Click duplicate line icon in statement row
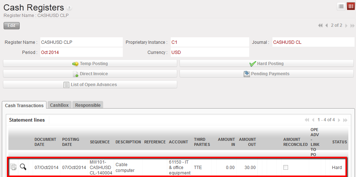 click(13, 167)
